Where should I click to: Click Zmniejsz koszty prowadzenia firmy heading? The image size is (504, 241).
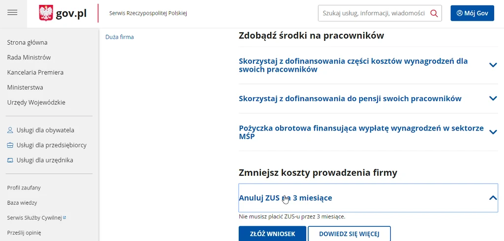[x=318, y=173]
